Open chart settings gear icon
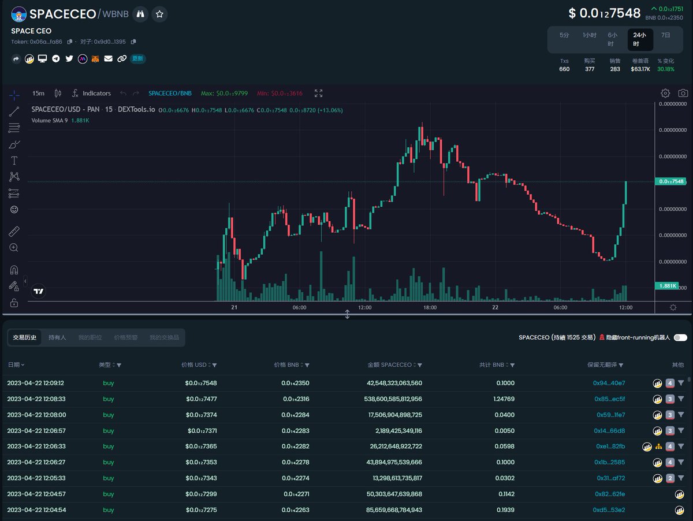Image resolution: width=693 pixels, height=521 pixels. pos(665,93)
